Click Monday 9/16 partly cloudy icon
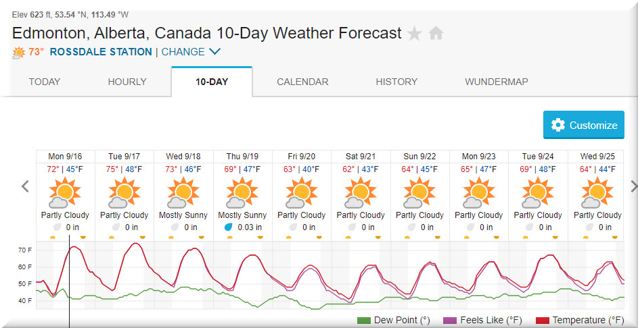The width and height of the screenshot is (638, 328). 64,193
